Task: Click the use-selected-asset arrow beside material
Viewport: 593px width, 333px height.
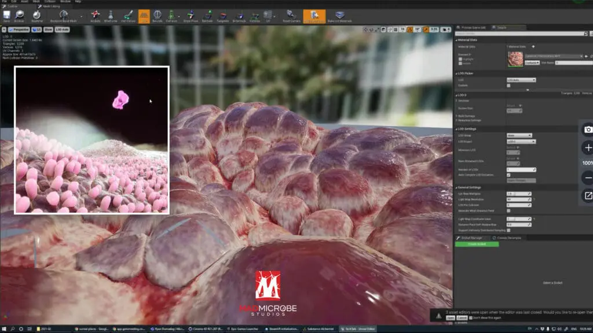Action: (587, 56)
